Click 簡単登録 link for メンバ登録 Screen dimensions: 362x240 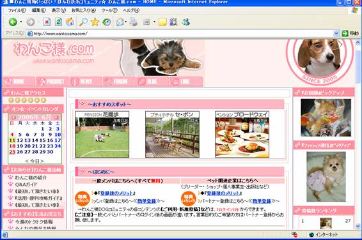[146, 201]
